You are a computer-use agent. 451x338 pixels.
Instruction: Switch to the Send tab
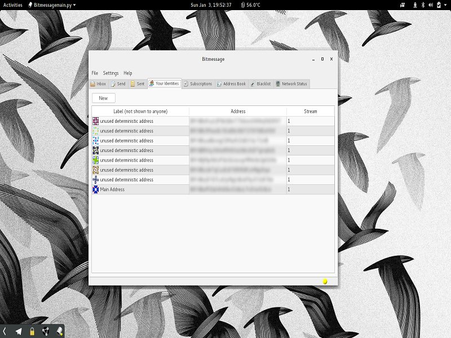pos(118,84)
